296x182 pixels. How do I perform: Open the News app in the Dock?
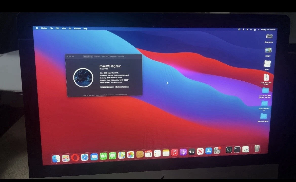[x=200, y=151]
